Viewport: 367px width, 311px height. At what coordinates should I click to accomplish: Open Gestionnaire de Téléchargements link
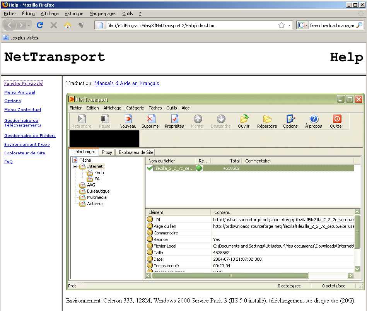point(23,123)
